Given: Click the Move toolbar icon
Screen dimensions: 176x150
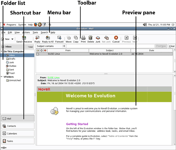Looking at the screenshot, I should tap(69, 38).
